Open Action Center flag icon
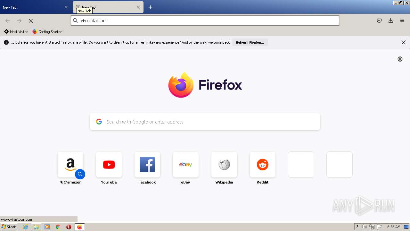The height and width of the screenshot is (231, 410). click(380, 227)
